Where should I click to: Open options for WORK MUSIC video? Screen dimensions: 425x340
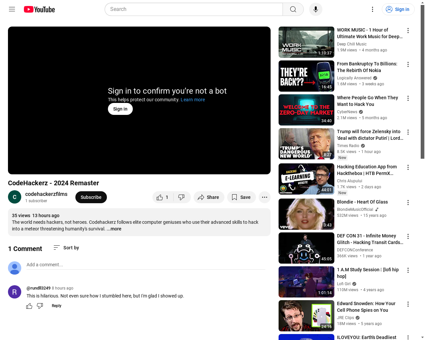click(408, 31)
